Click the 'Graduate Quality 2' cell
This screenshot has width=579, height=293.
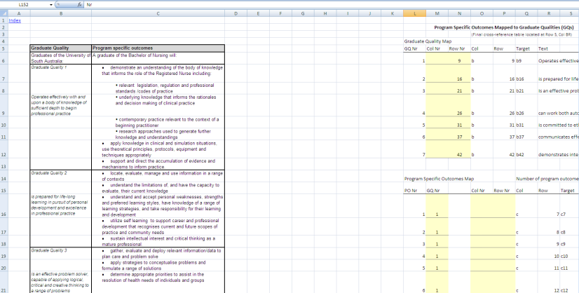60,176
